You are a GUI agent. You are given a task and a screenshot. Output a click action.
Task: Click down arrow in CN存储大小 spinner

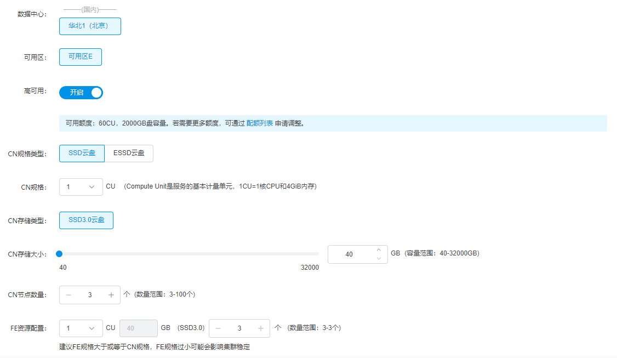[379, 258]
